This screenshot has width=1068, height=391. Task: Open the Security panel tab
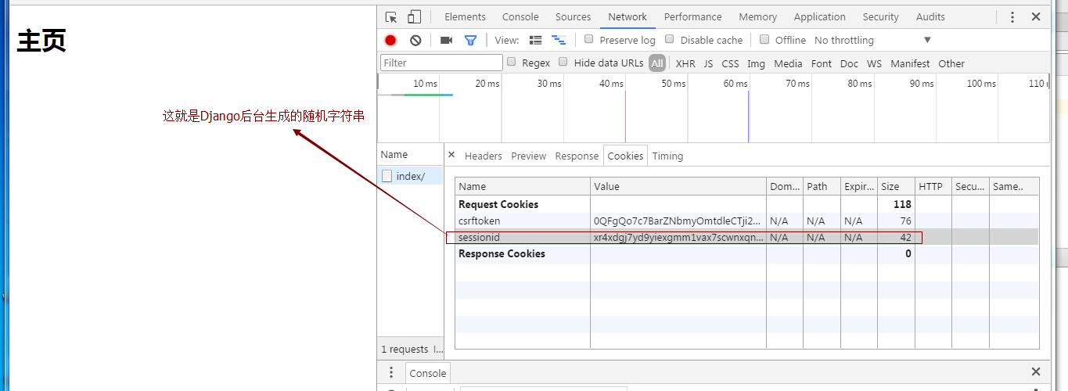pos(881,17)
